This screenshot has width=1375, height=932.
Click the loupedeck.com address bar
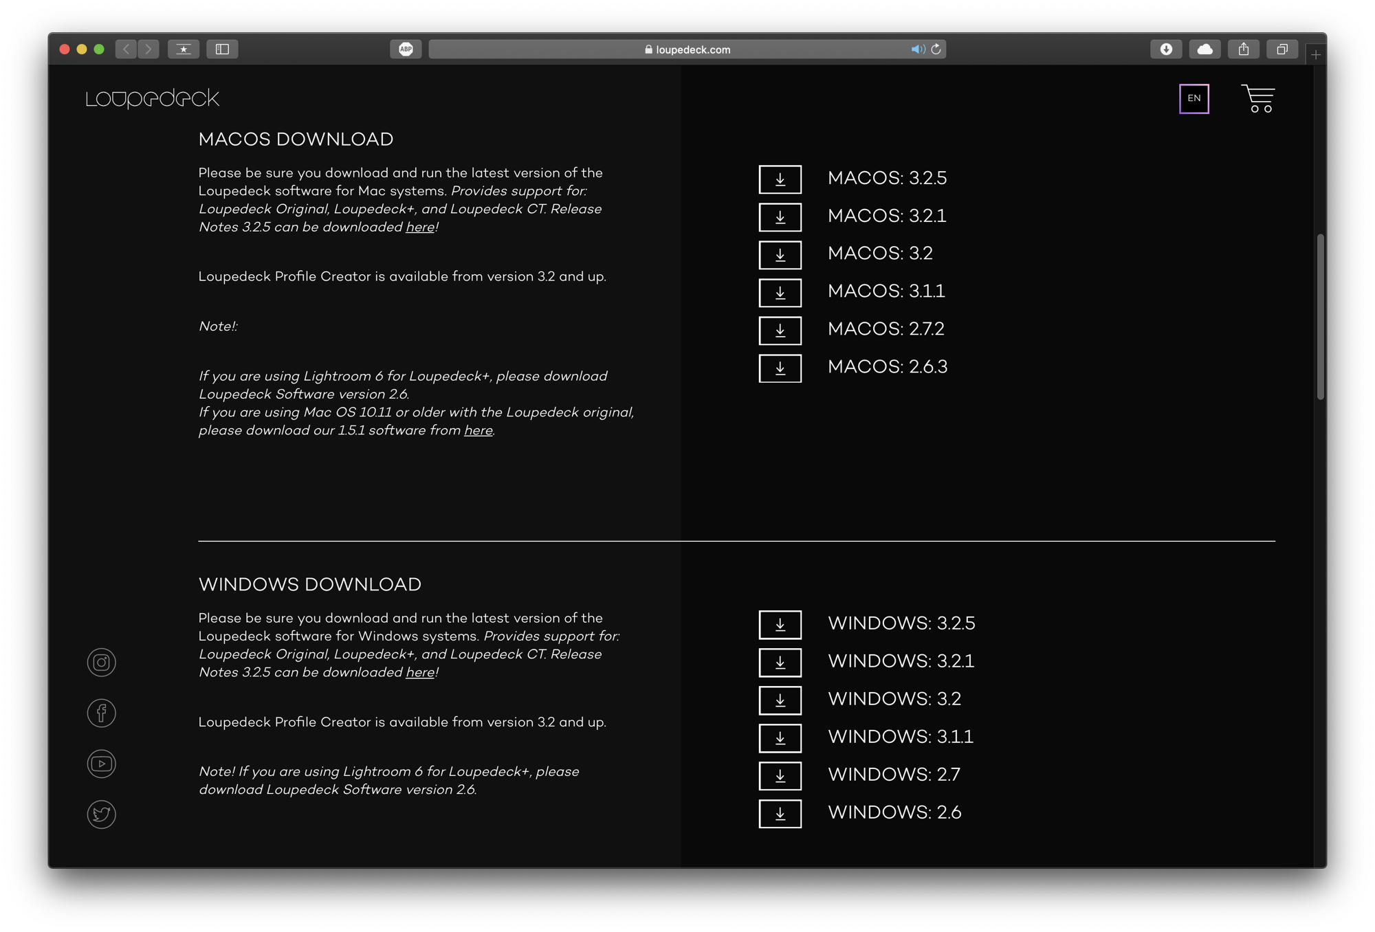687,49
